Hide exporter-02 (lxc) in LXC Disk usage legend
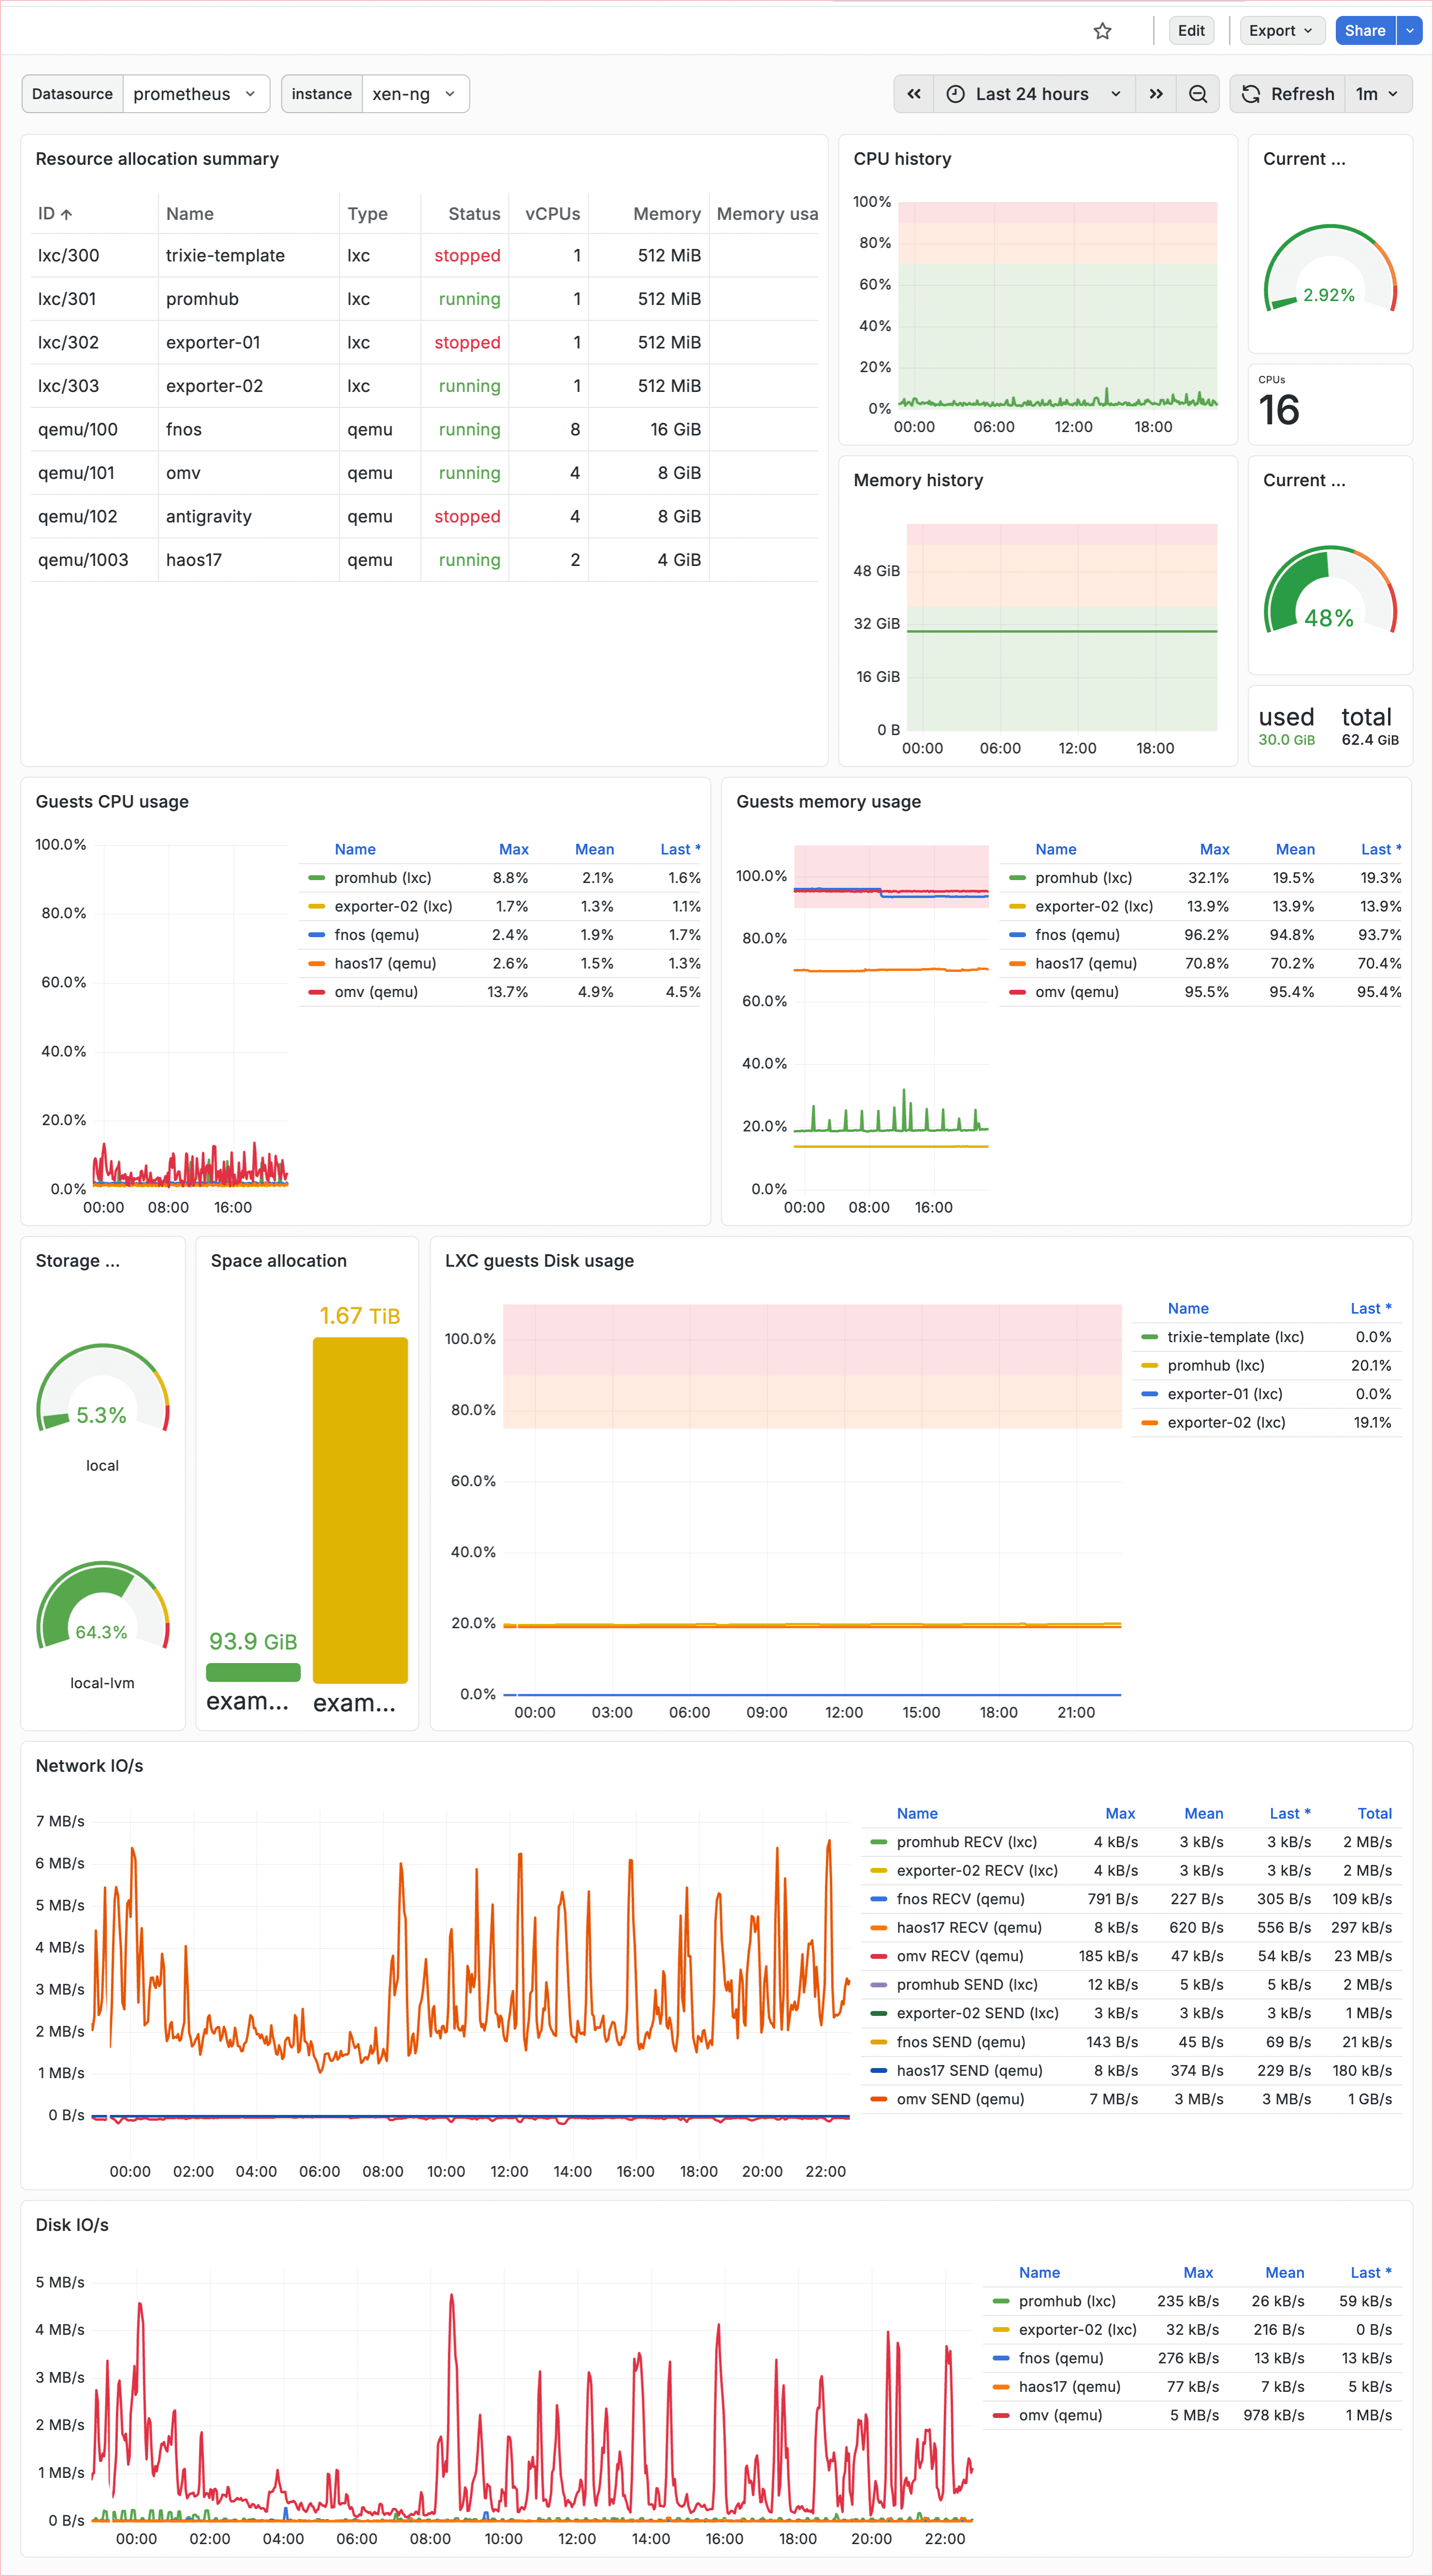 click(x=1225, y=1421)
